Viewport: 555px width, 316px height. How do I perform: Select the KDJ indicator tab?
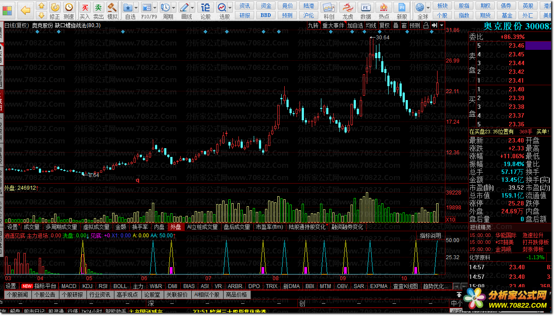click(x=88, y=286)
